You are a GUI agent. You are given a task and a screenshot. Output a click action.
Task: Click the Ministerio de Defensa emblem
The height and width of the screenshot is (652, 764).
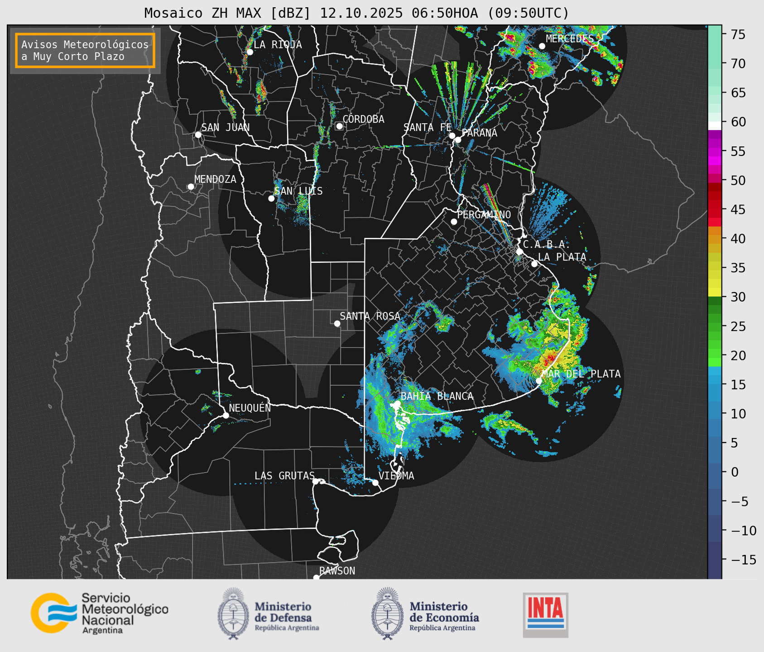pyautogui.click(x=233, y=613)
